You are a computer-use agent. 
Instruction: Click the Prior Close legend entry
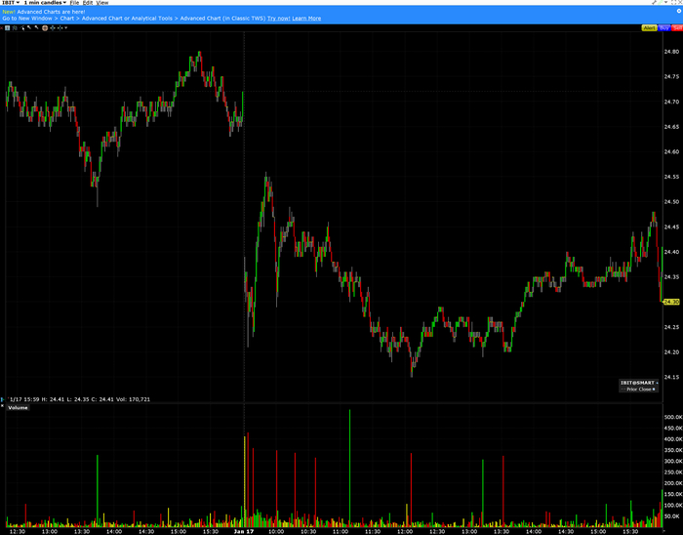pos(639,390)
